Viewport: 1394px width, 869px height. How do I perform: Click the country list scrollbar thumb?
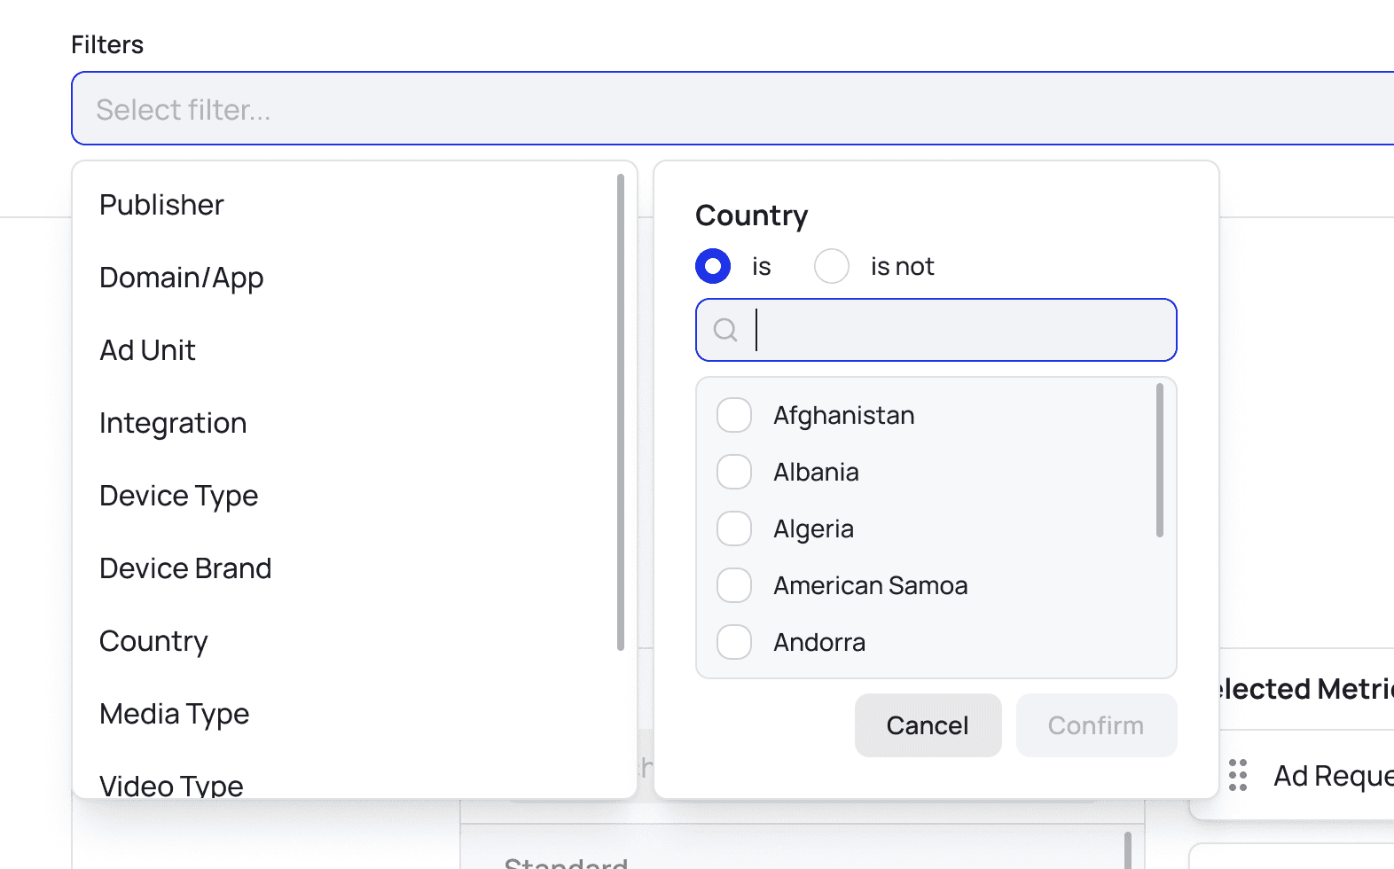(x=1160, y=460)
